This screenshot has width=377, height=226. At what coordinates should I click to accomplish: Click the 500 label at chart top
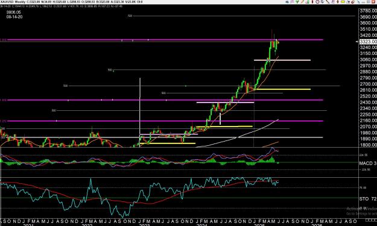(x=130, y=16)
